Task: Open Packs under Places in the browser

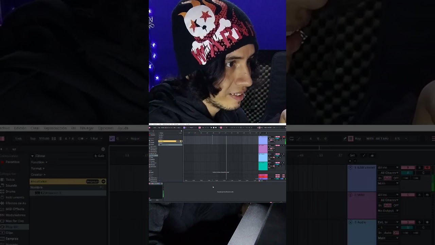Action: coord(152,172)
